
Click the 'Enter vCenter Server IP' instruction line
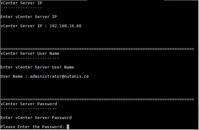point(28,17)
